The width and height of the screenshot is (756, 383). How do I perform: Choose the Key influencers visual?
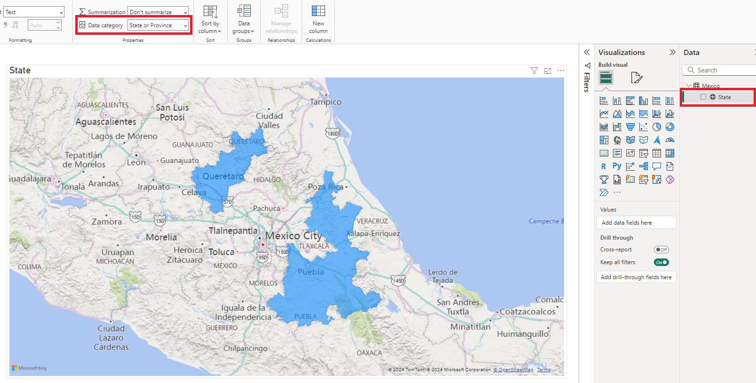pyautogui.click(x=630, y=166)
